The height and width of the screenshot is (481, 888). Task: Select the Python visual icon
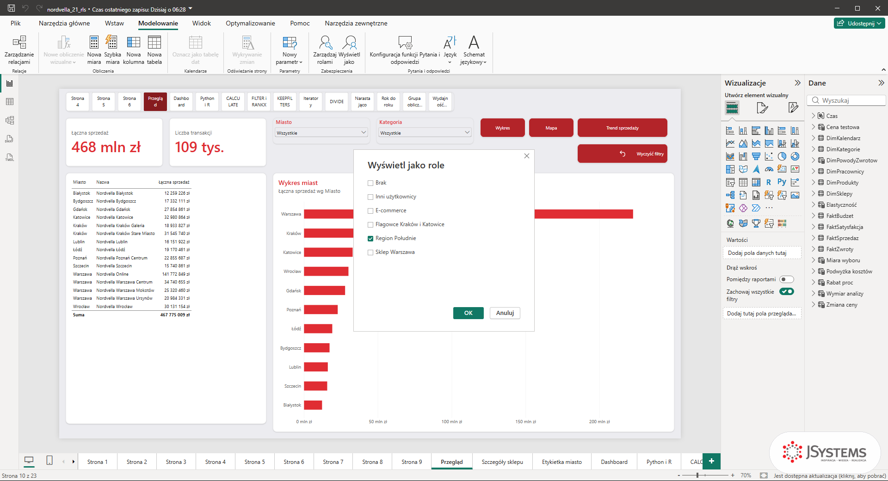[782, 182]
